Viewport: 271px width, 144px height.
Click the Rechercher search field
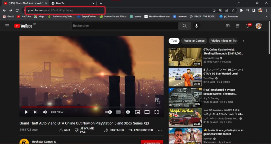click(125, 26)
